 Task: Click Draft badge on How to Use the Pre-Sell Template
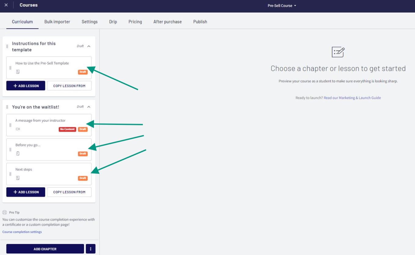point(83,72)
